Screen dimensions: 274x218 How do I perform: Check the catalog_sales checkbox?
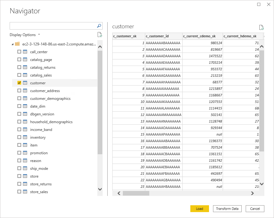coord(19,75)
